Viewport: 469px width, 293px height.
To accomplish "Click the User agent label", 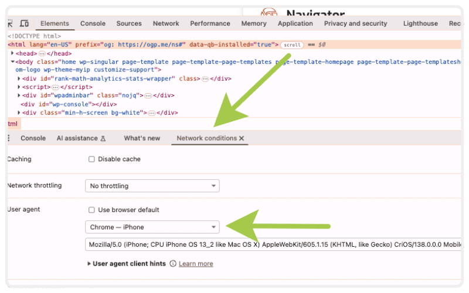I will click(24, 209).
